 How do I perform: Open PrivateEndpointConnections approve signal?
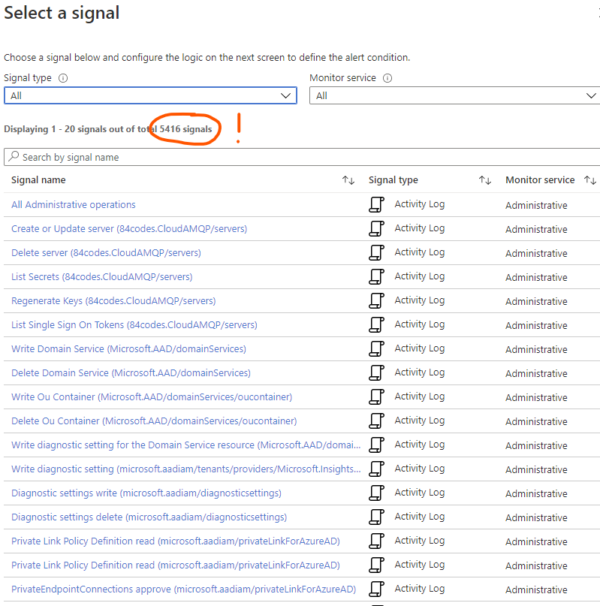(183, 589)
